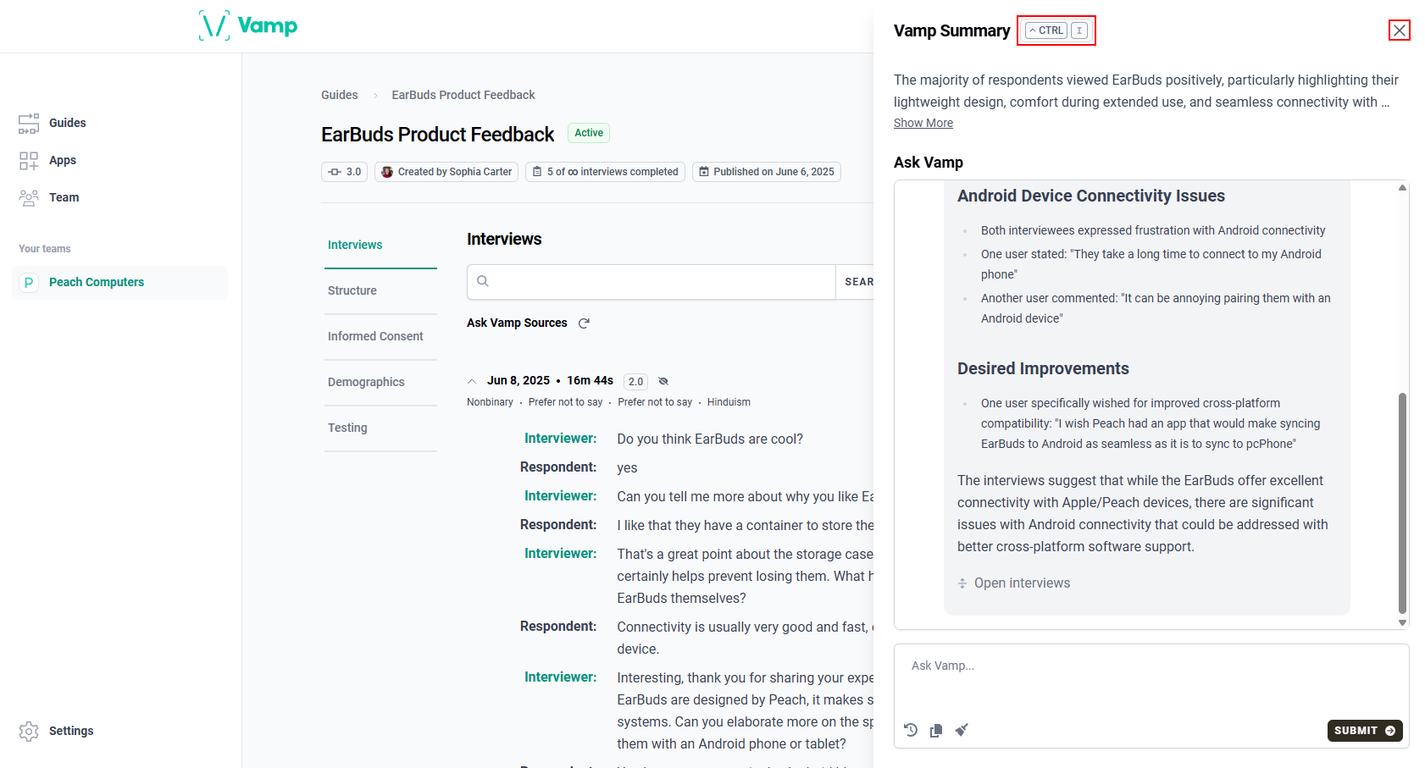Click Show More under the summary
This screenshot has height=768, width=1425.
click(x=923, y=123)
